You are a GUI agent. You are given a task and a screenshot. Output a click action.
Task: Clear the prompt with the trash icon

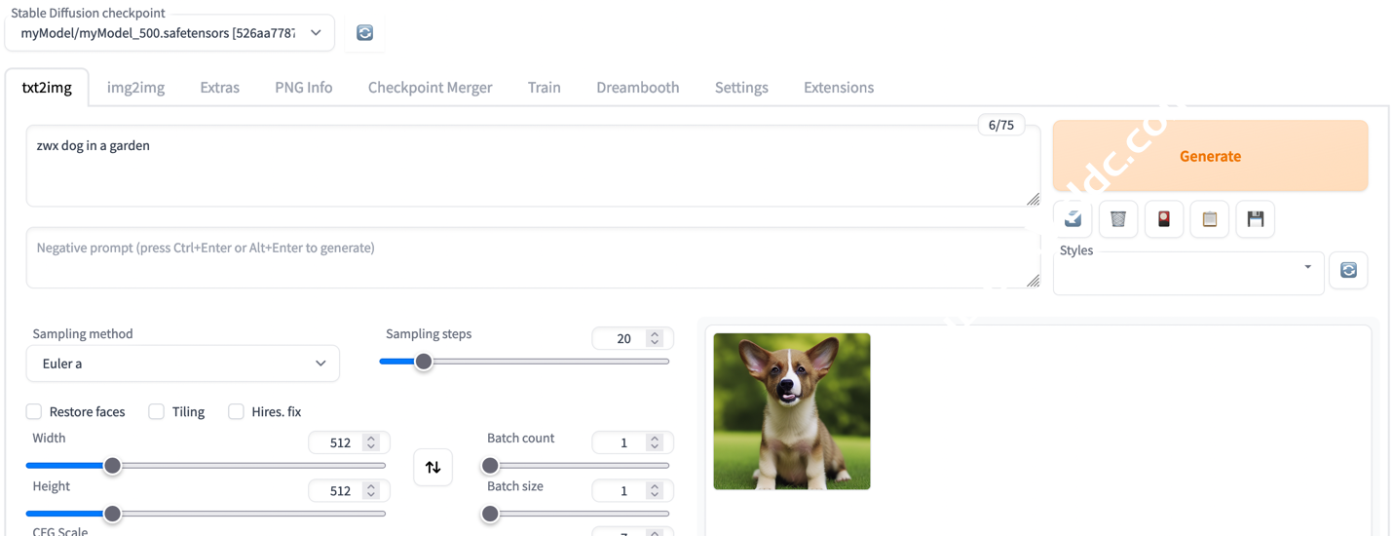click(x=1118, y=219)
